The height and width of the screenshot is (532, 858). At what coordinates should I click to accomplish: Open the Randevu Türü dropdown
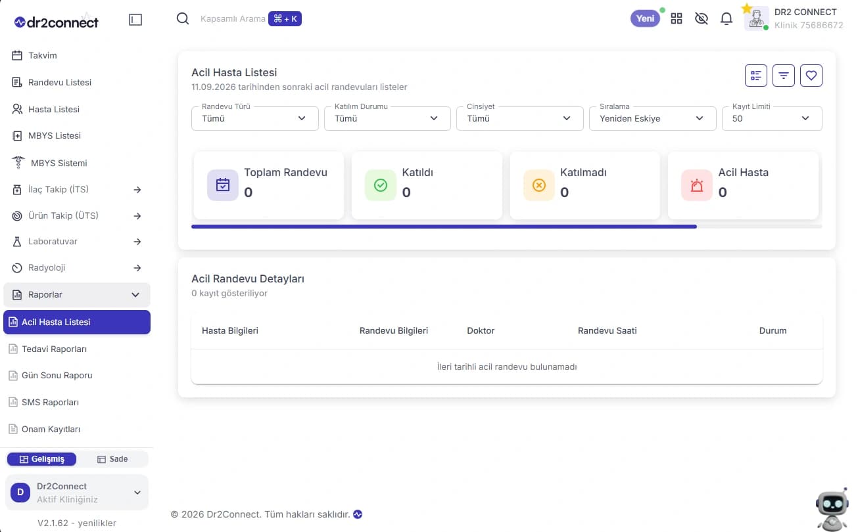[x=255, y=118]
